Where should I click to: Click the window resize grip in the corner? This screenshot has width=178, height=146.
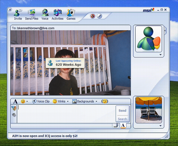(167, 136)
